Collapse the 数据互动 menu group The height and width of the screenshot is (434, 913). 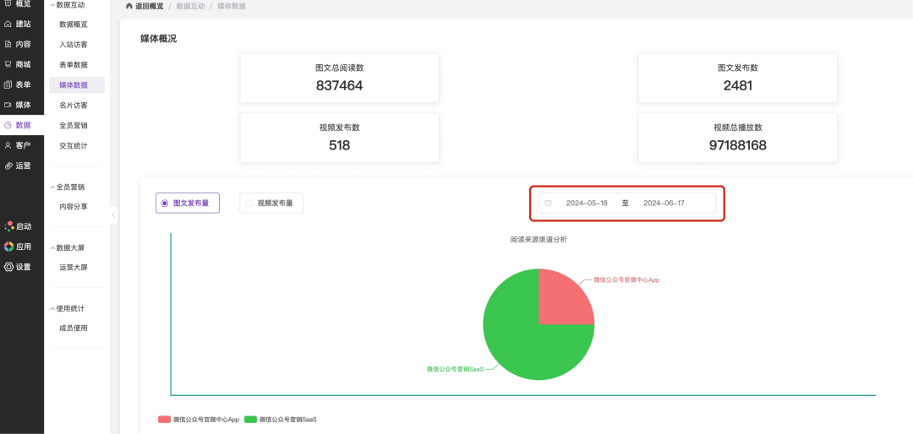click(52, 5)
